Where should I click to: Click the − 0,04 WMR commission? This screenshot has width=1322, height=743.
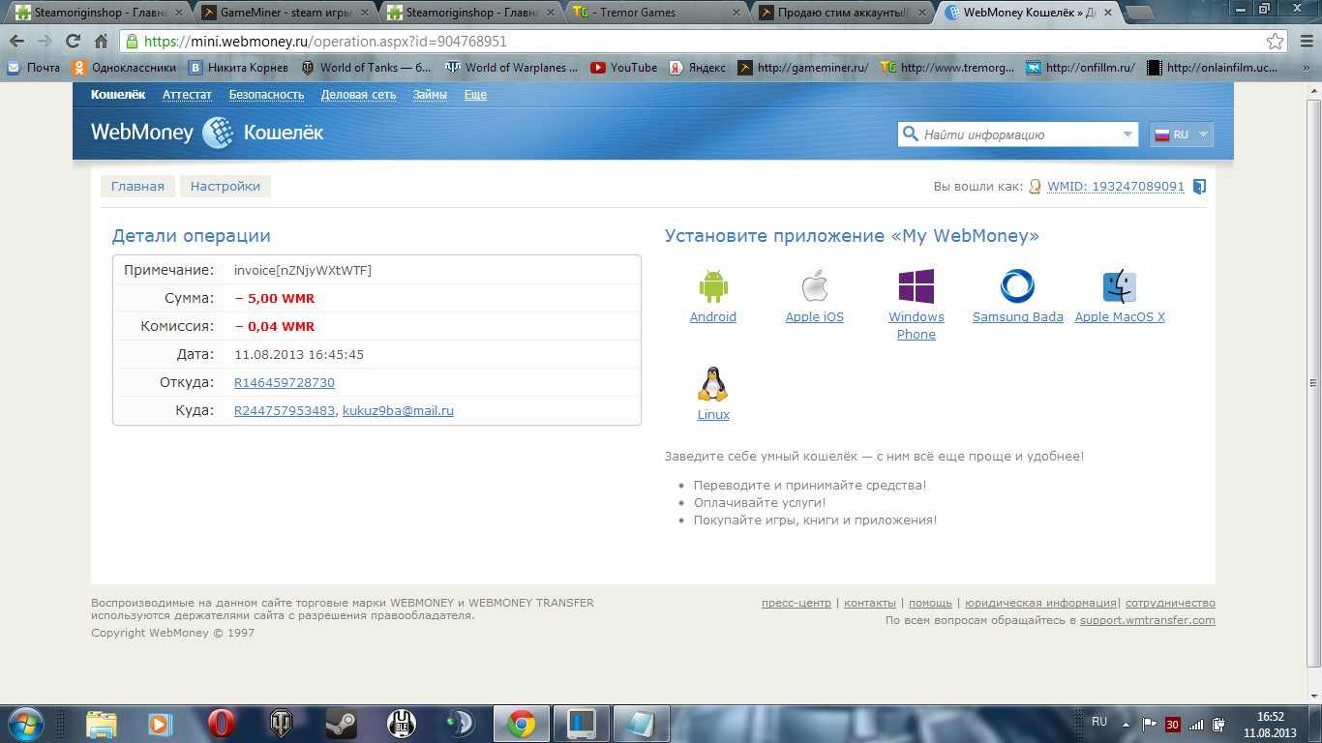tap(275, 326)
